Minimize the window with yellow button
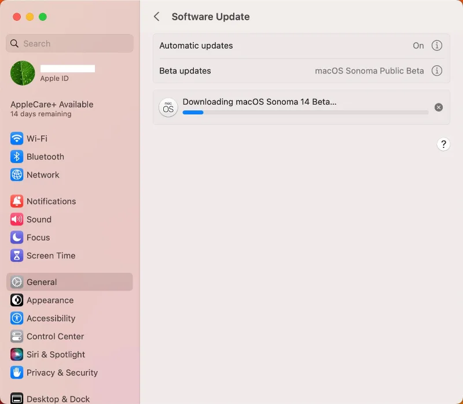 [30, 17]
